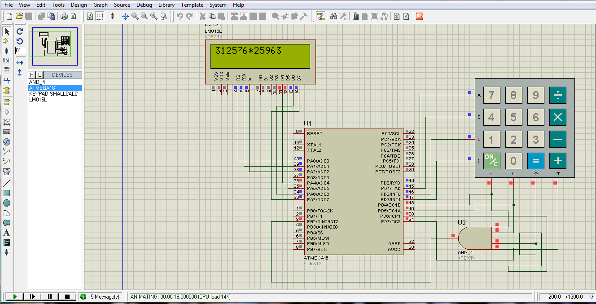The image size is (596, 304).
Task: Select the Terminals mode tool
Action: [x=7, y=102]
